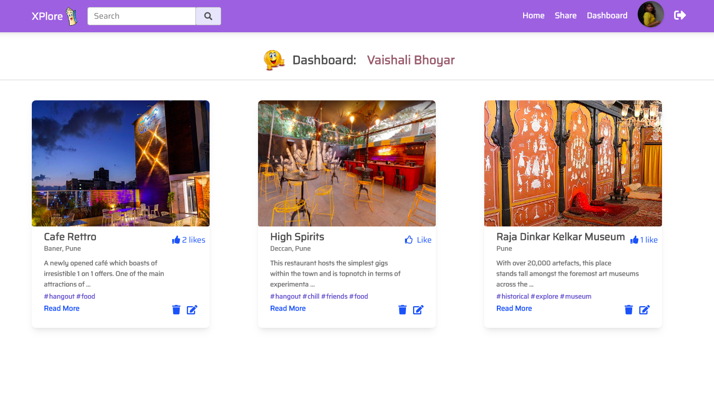Delete the Raja Dinkar Kelkar Museum post
Viewport: 714px width, 406px height.
[x=628, y=309]
